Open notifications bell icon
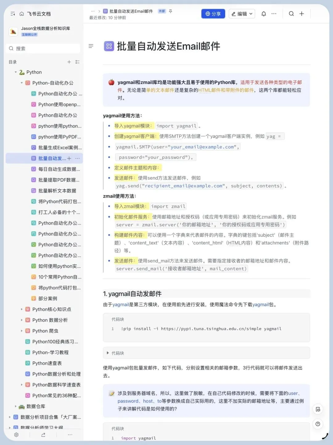Viewport: 333px width, 445px height. pyautogui.click(x=264, y=14)
